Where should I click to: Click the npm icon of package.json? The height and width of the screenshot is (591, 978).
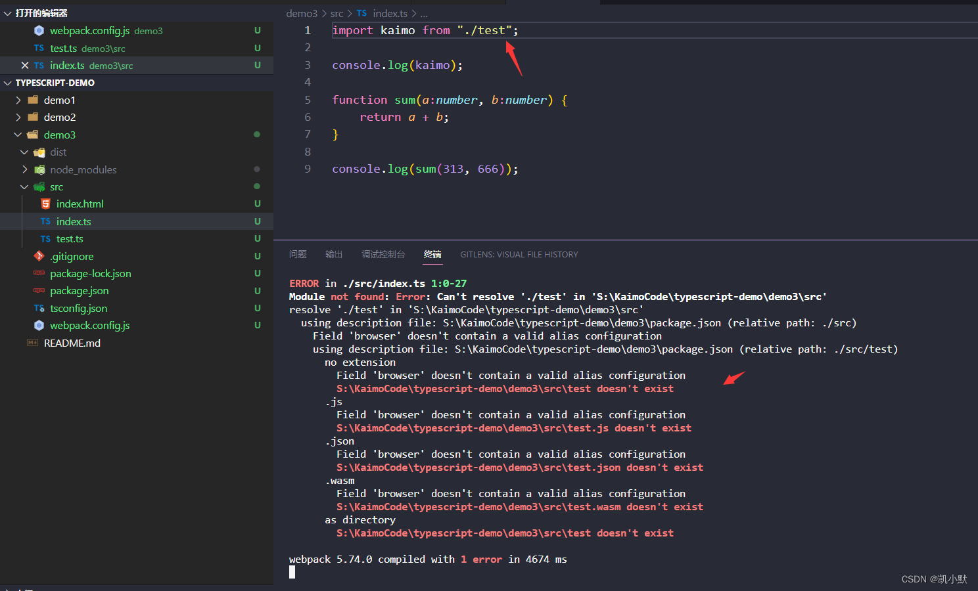point(39,290)
